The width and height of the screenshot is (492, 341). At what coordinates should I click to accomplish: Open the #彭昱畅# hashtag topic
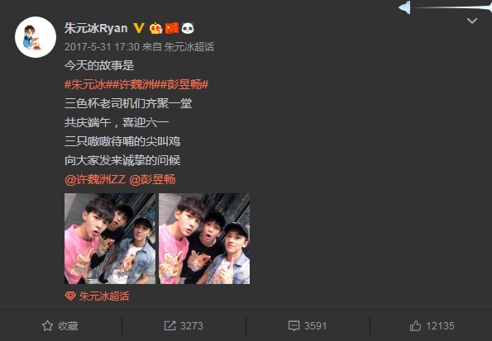coord(185,84)
